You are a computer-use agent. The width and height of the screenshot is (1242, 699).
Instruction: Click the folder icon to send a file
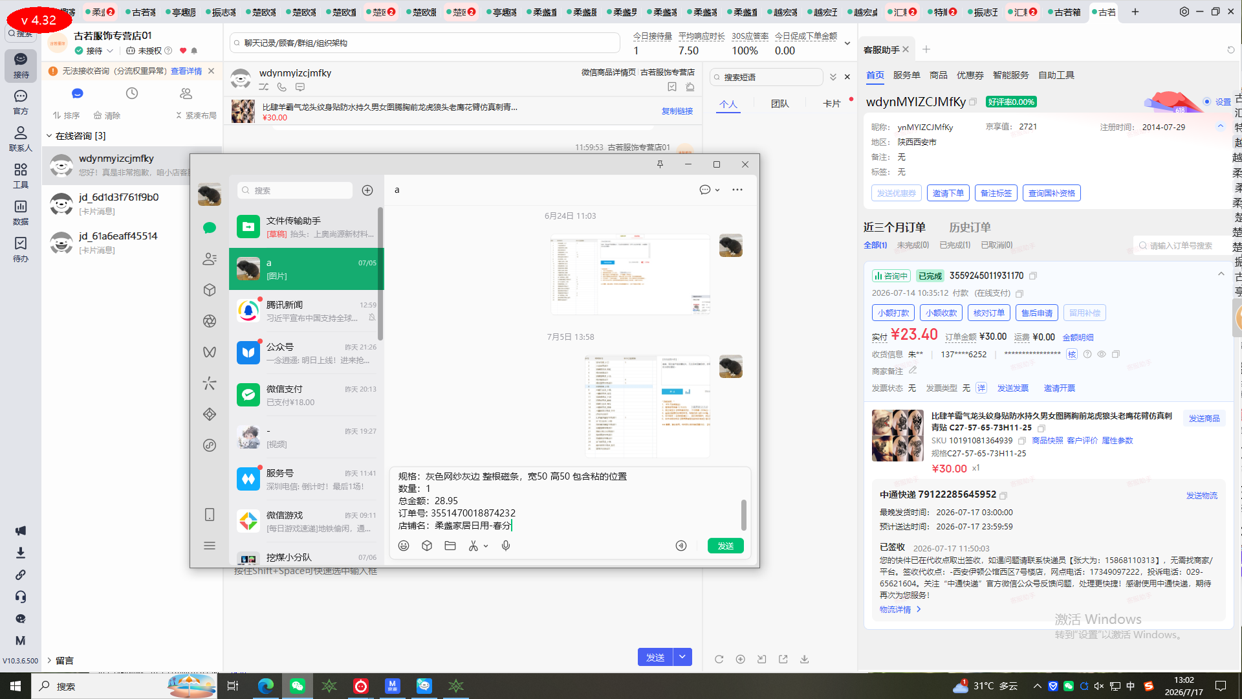pos(450,546)
